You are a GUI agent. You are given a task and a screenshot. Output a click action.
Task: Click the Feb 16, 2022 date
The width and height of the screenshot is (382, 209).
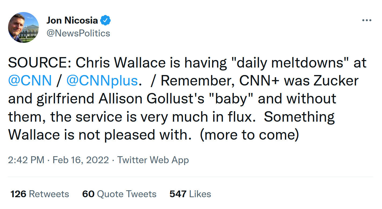click(x=81, y=160)
